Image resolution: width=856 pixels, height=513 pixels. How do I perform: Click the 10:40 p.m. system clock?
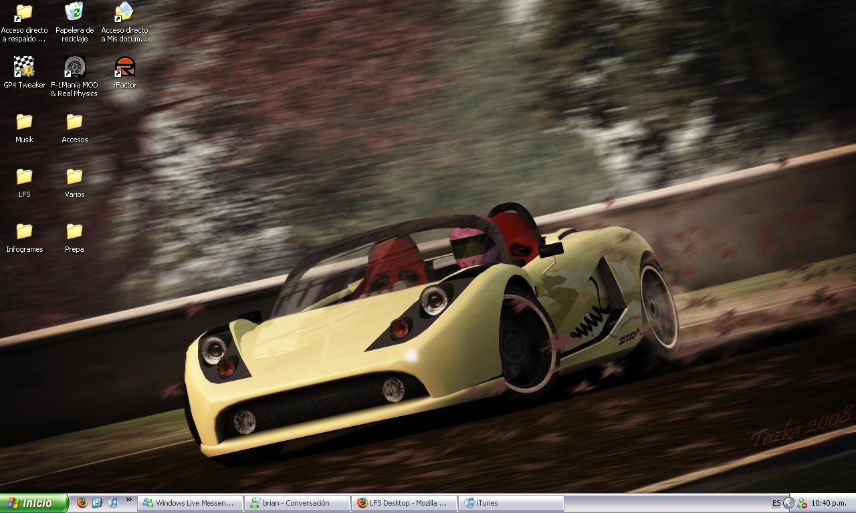pyautogui.click(x=829, y=503)
